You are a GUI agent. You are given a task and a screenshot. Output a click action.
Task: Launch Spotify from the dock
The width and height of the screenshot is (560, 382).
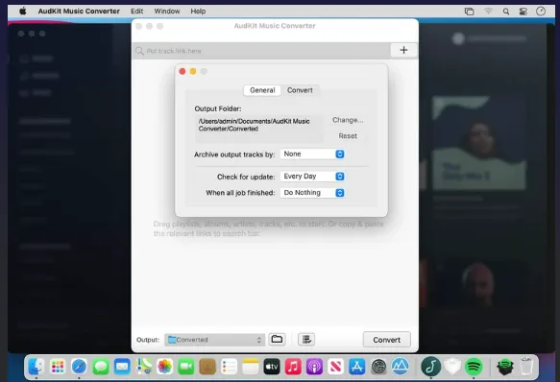(474, 367)
